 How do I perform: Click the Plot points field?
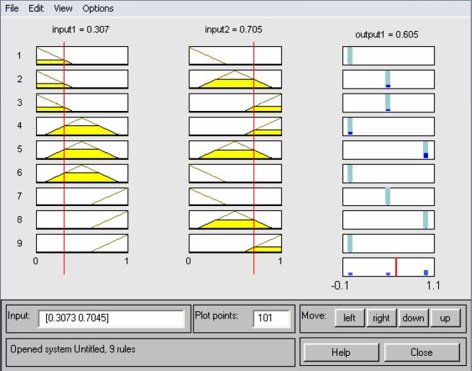pos(271,318)
